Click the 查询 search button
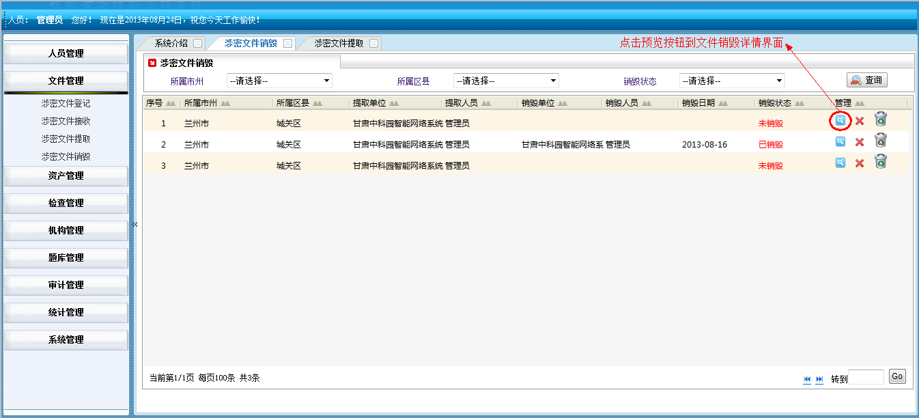Screen dimensions: 919x418 (x=867, y=80)
